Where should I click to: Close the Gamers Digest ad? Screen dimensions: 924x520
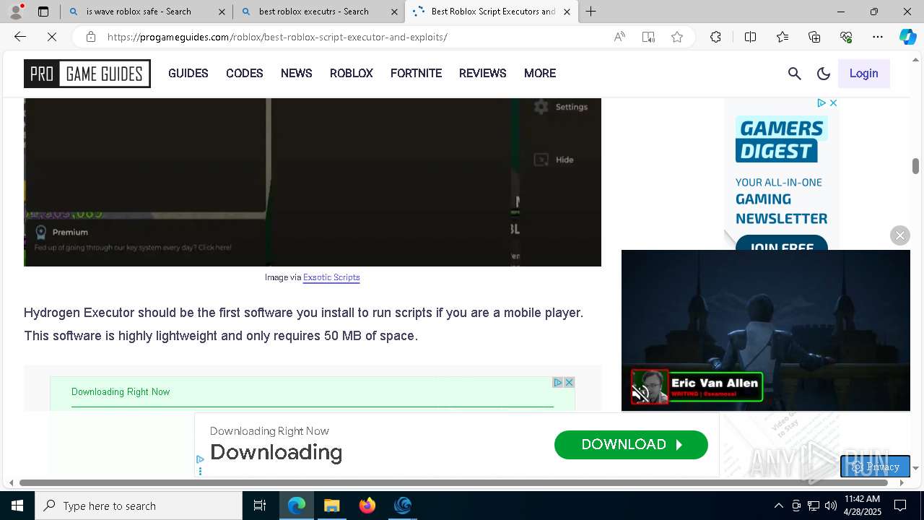pos(833,103)
